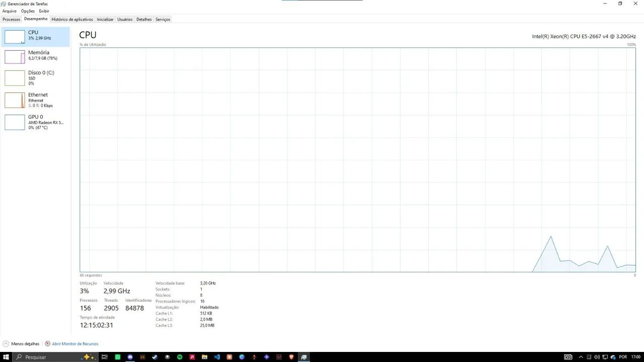
Task: Select the CPU performance graph thumbnail
Action: [x=15, y=37]
